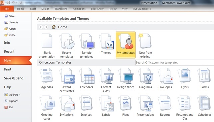Screen dimensions: 214x122
Task: Open the Agendas template category
Action: coord(47,78)
